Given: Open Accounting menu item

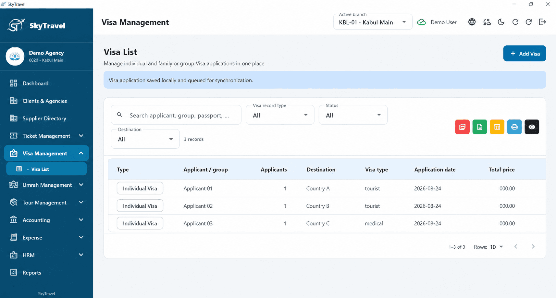Looking at the screenshot, I should coord(46,220).
